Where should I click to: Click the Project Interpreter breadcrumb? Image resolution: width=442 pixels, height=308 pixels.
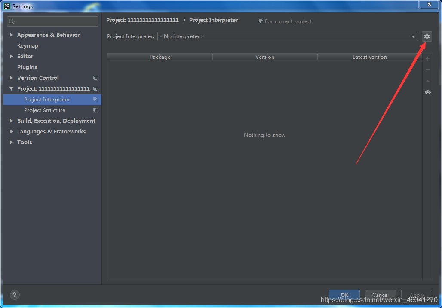click(x=213, y=20)
